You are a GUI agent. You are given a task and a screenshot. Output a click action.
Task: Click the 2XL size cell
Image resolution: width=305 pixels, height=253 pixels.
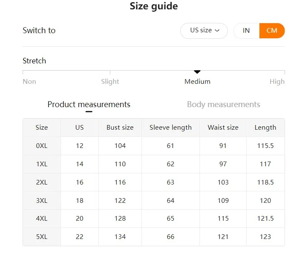pyautogui.click(x=42, y=182)
